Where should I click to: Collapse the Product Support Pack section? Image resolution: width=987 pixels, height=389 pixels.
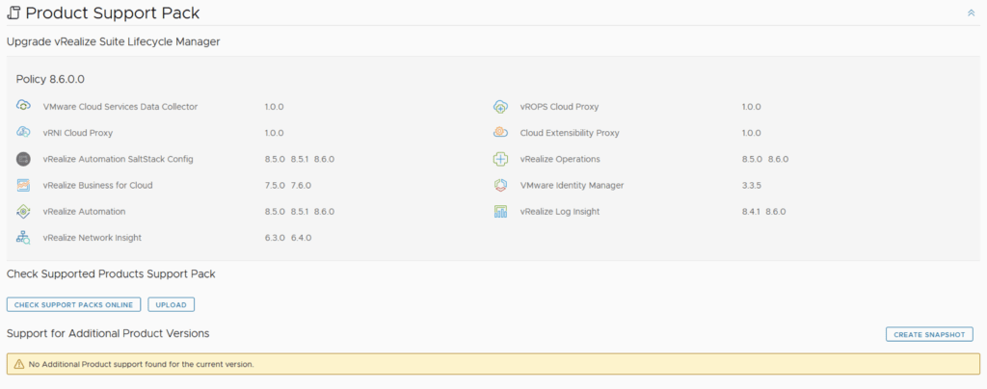click(x=971, y=13)
